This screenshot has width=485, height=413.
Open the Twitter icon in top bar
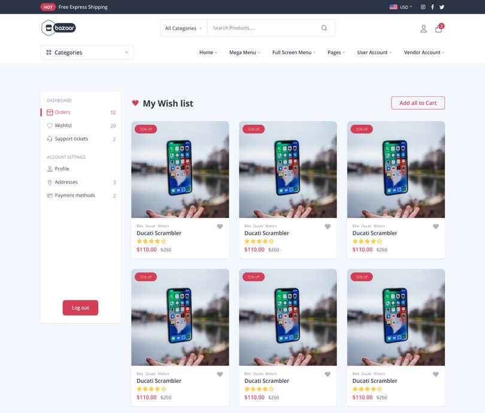click(x=442, y=7)
